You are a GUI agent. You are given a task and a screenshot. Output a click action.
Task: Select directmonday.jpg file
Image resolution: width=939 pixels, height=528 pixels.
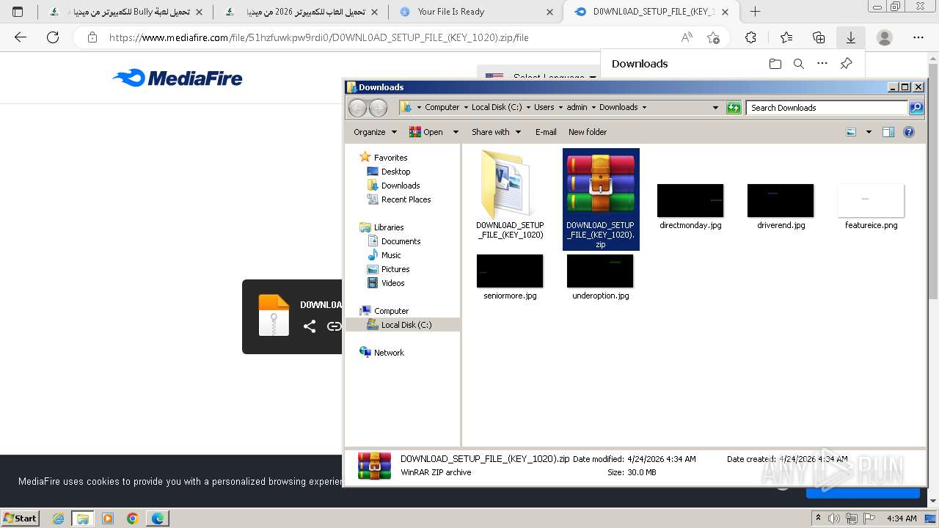690,206
